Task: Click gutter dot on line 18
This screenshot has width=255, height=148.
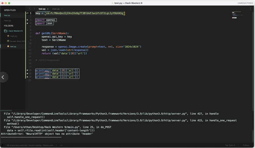Action: 27,70
